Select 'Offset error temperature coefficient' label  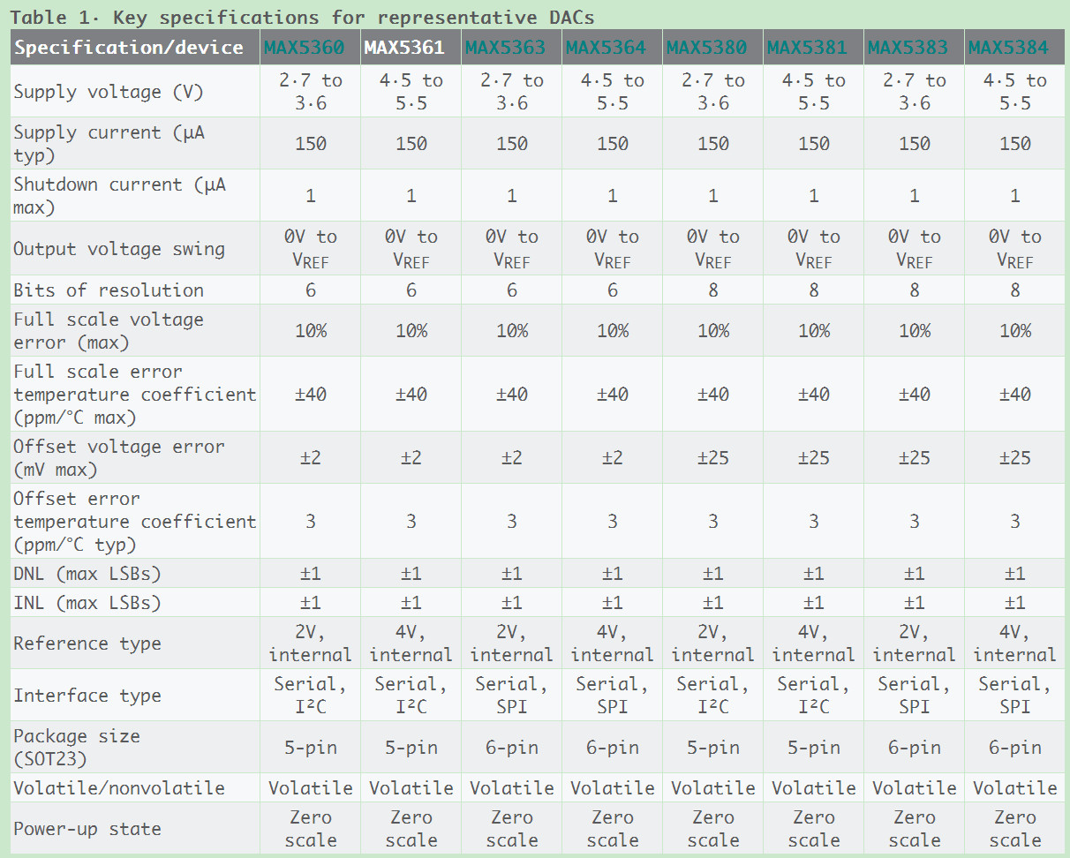click(134, 521)
